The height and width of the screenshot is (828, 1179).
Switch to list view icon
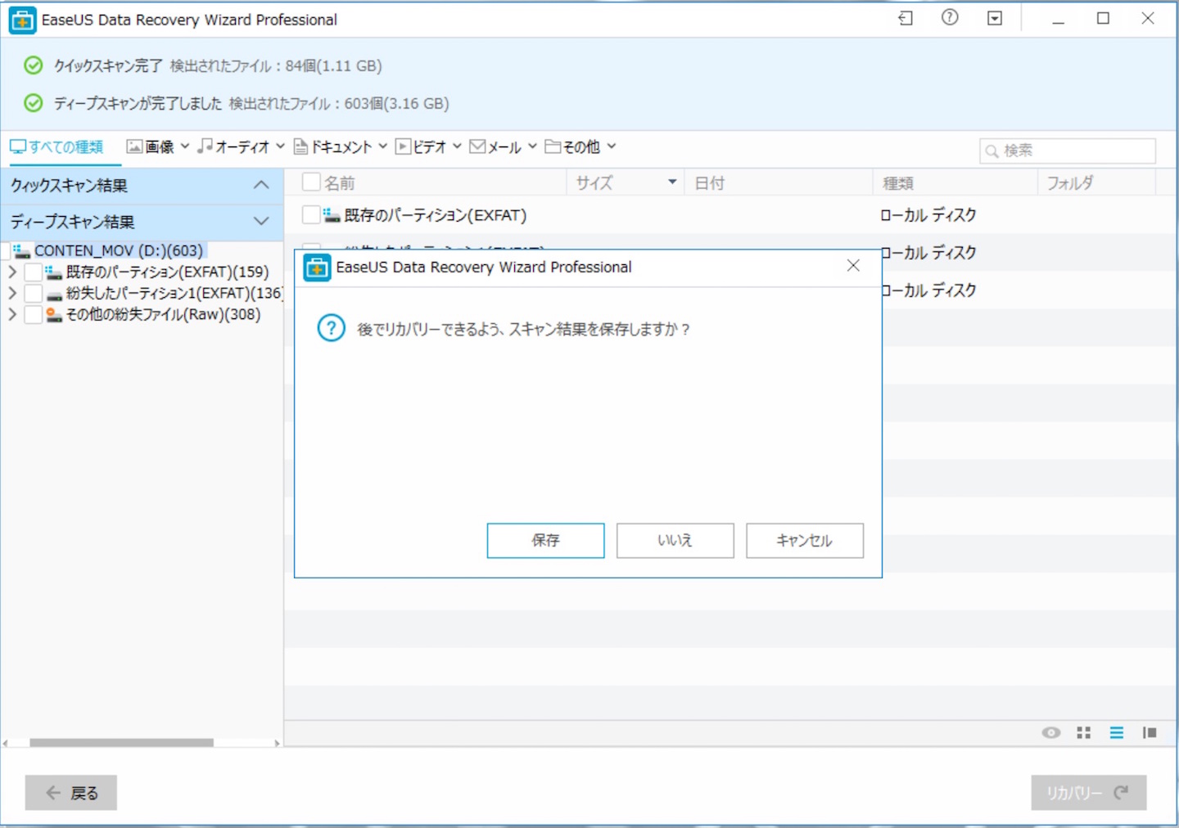point(1117,732)
